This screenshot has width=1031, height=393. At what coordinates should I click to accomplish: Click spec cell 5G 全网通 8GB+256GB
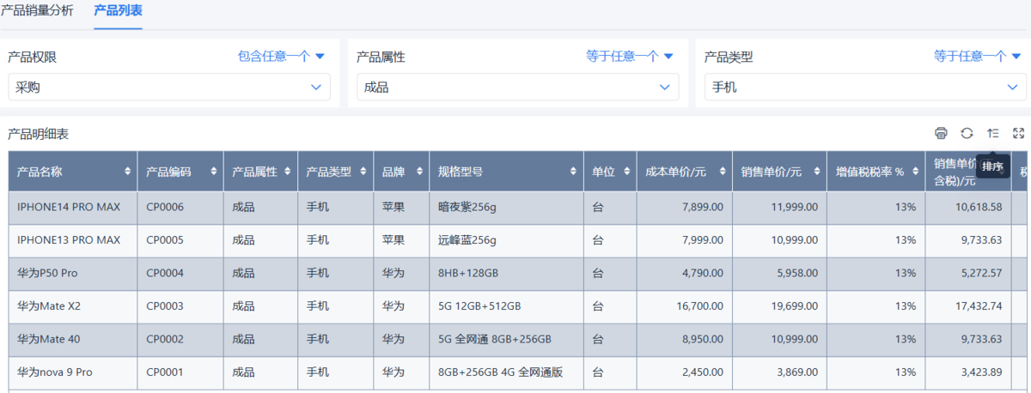pyautogui.click(x=495, y=339)
